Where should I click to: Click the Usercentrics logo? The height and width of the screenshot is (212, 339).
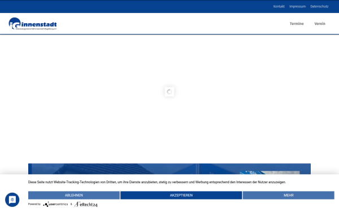click(55, 204)
